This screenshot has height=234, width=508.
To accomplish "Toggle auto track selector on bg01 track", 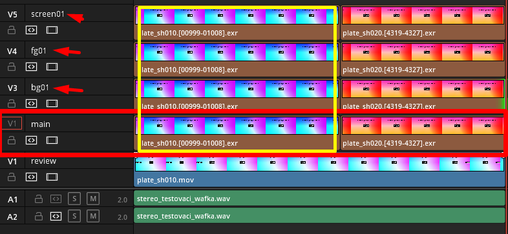I will (x=31, y=103).
